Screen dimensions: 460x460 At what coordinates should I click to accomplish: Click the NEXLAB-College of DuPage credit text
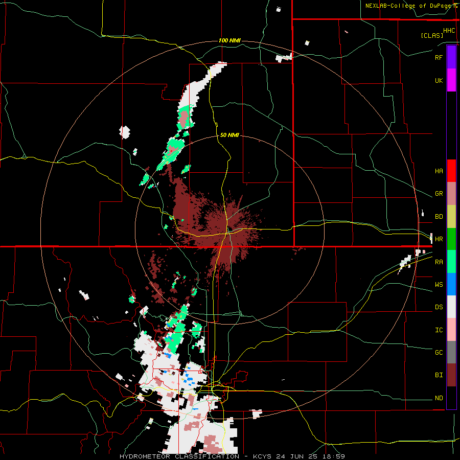click(x=408, y=6)
